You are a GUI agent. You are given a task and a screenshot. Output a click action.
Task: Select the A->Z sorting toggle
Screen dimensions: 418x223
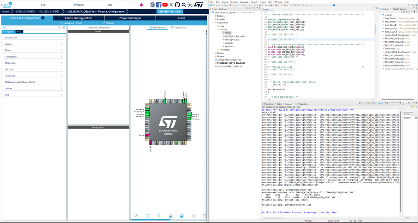19,32
